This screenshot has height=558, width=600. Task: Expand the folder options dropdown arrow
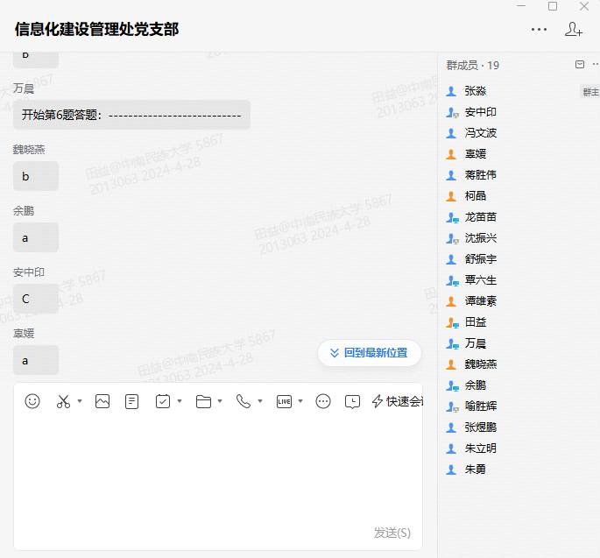tap(220, 402)
